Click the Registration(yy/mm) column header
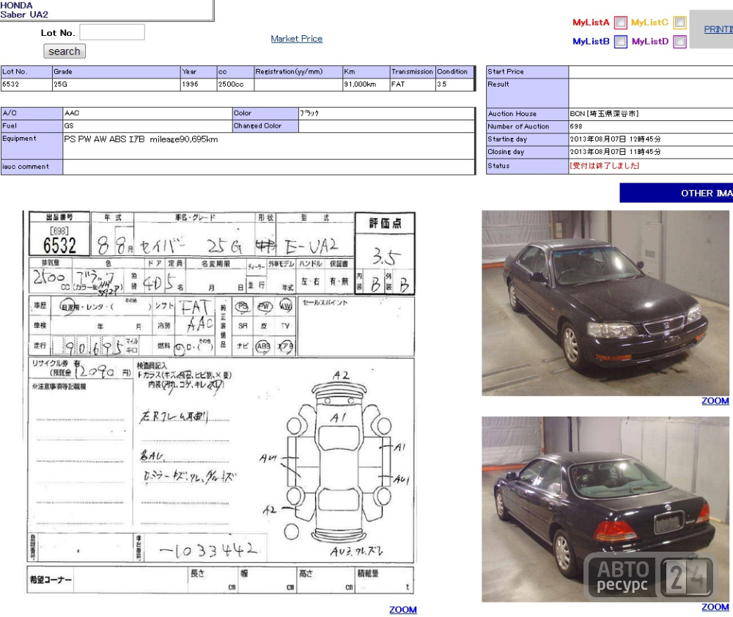This screenshot has width=733, height=617. pyautogui.click(x=289, y=72)
